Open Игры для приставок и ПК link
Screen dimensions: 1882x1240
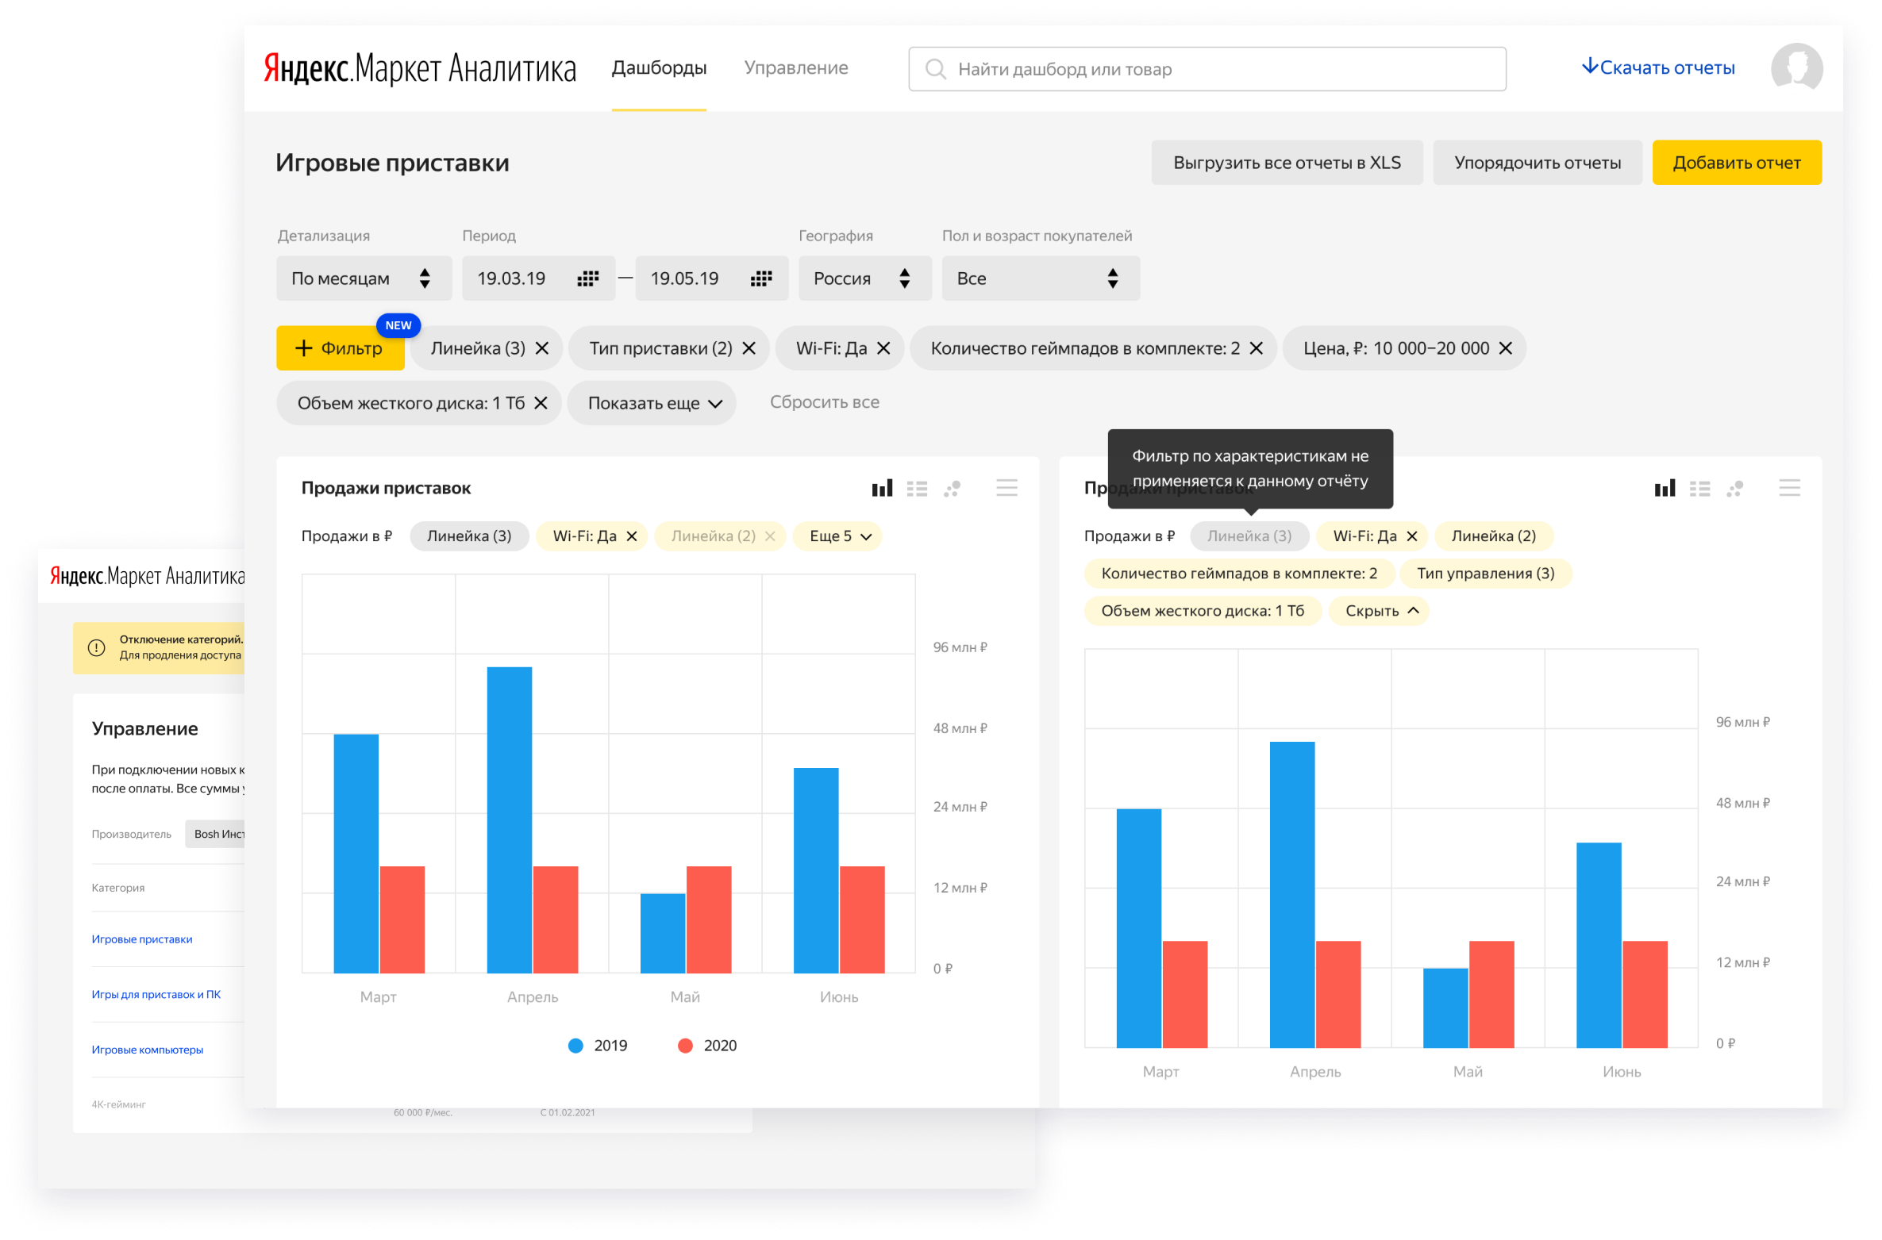coord(156,994)
